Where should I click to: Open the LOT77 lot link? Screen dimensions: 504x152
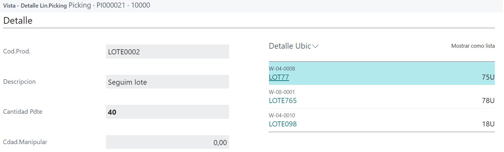(x=279, y=77)
